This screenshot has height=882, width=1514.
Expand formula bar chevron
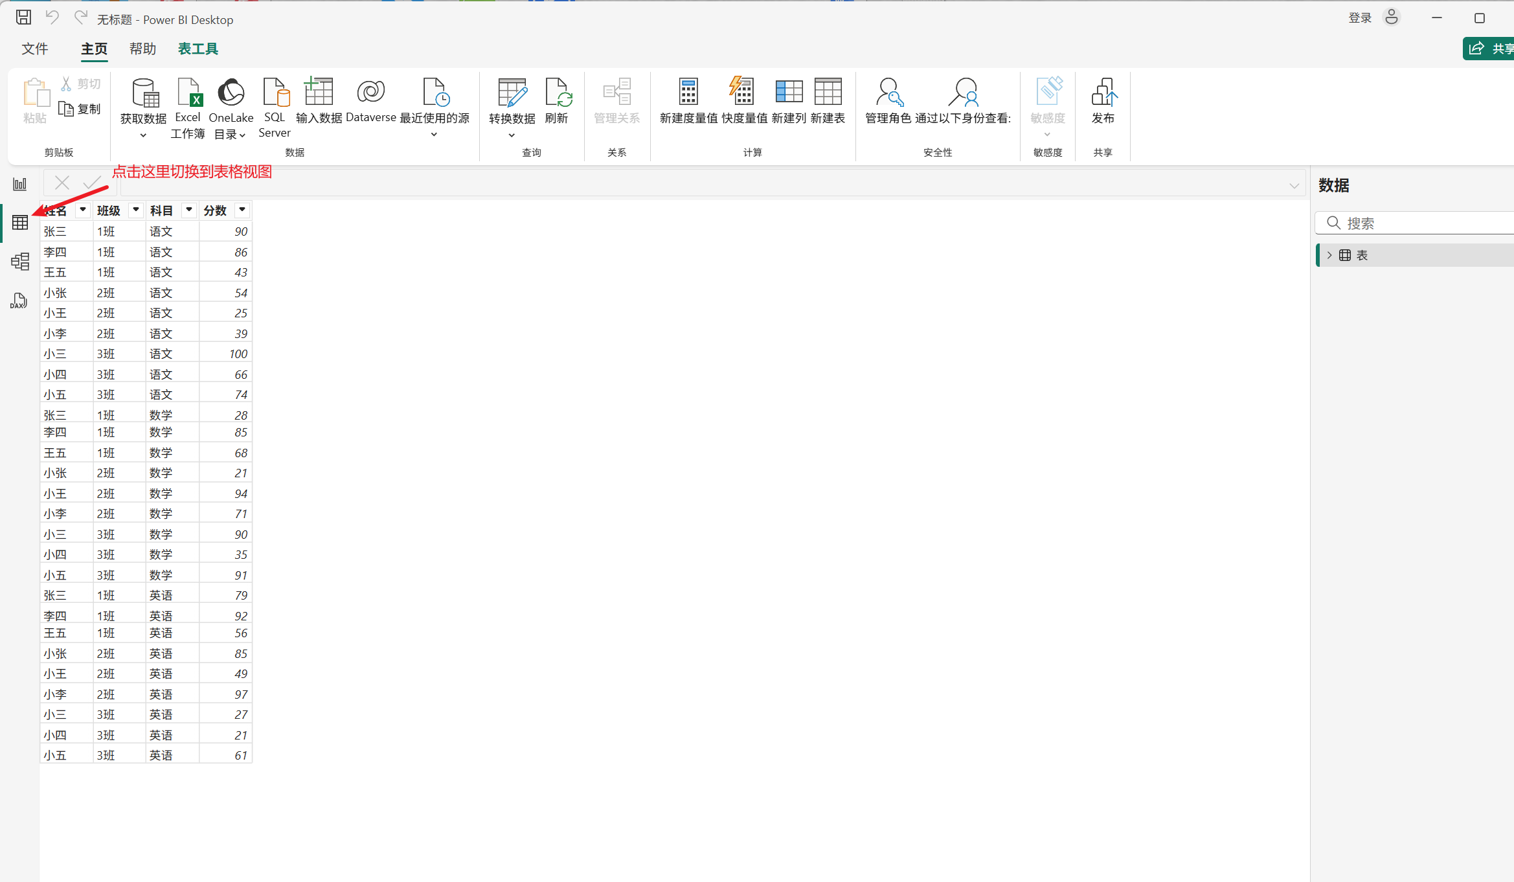(1294, 186)
